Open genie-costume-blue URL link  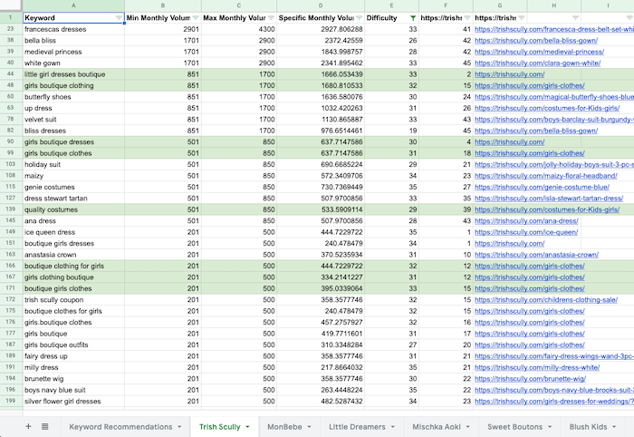(x=542, y=188)
